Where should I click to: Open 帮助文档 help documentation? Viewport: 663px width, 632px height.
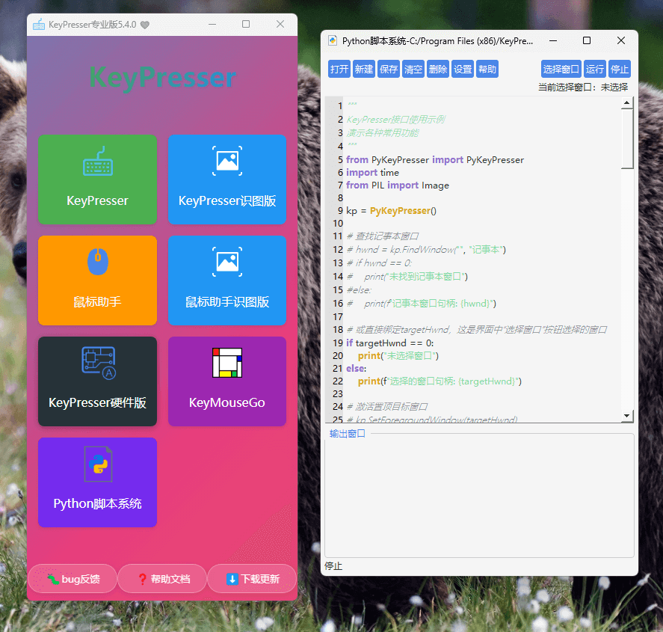pyautogui.click(x=162, y=579)
